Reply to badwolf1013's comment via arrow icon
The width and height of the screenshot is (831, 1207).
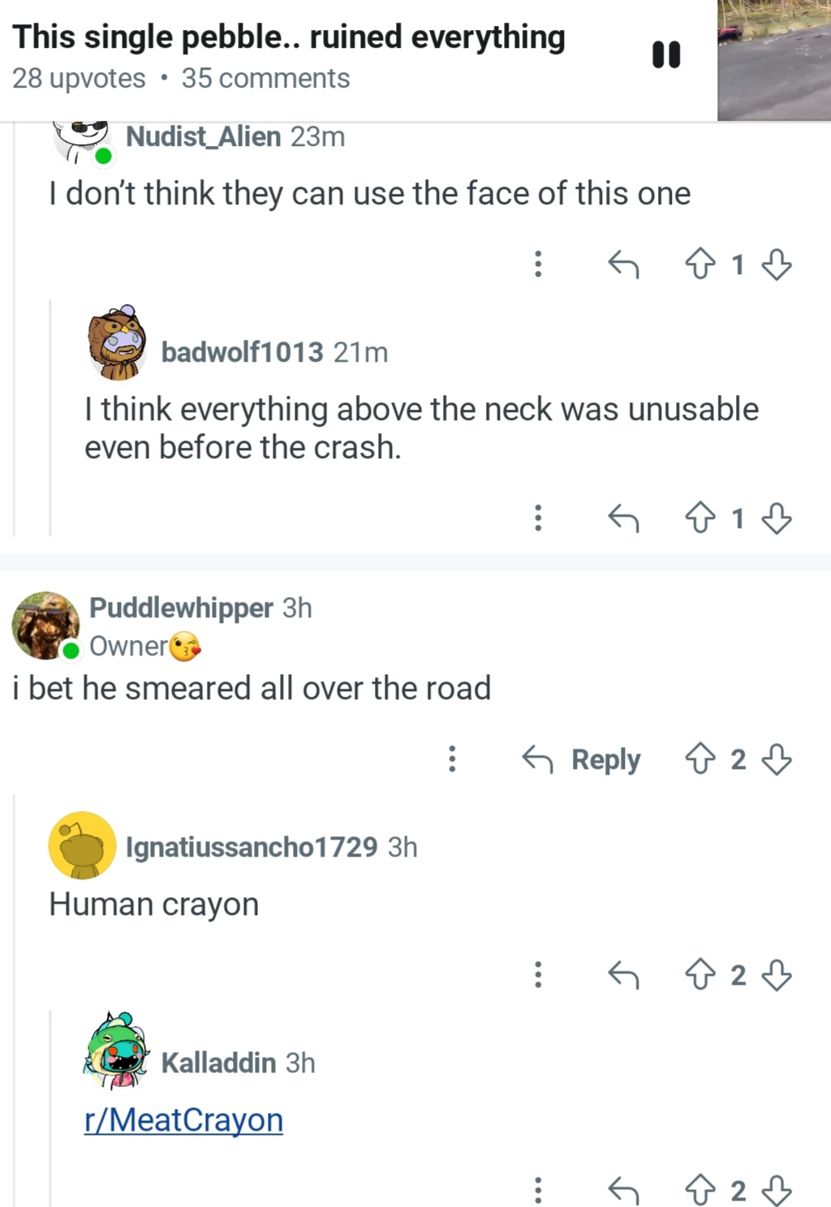click(623, 518)
